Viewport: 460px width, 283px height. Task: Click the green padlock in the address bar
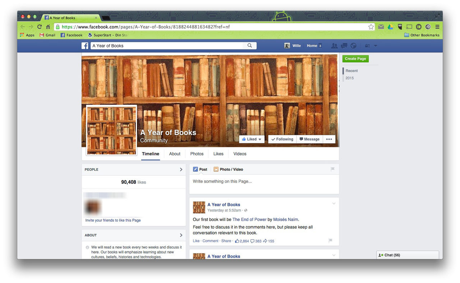click(x=57, y=27)
